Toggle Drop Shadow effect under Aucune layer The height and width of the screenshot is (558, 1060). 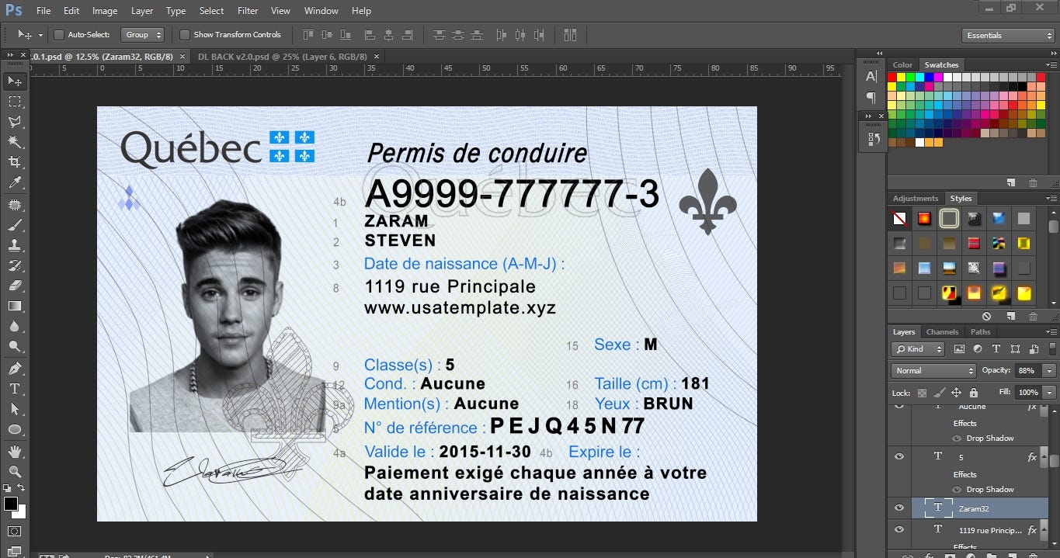(957, 438)
